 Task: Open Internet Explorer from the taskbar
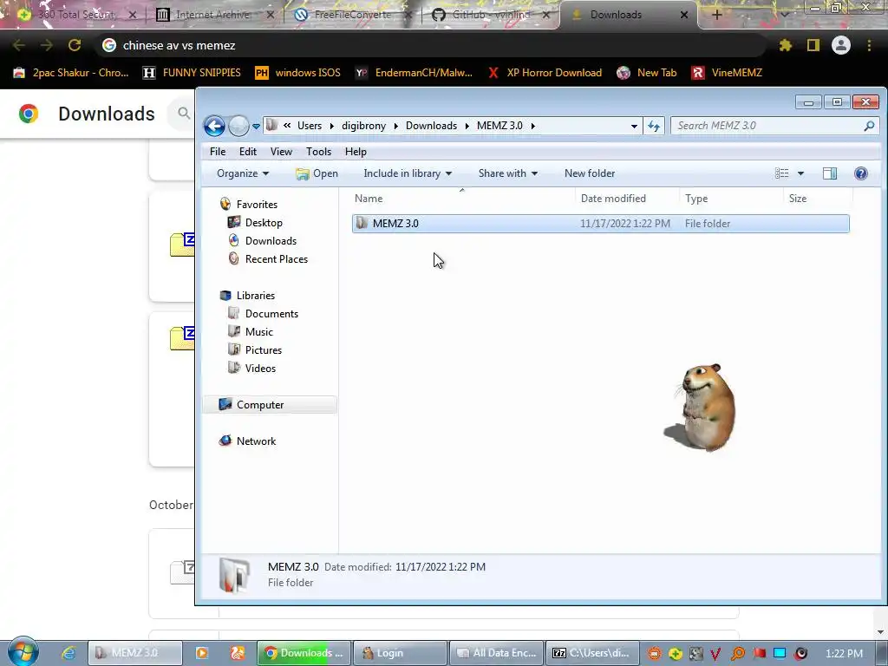(69, 654)
